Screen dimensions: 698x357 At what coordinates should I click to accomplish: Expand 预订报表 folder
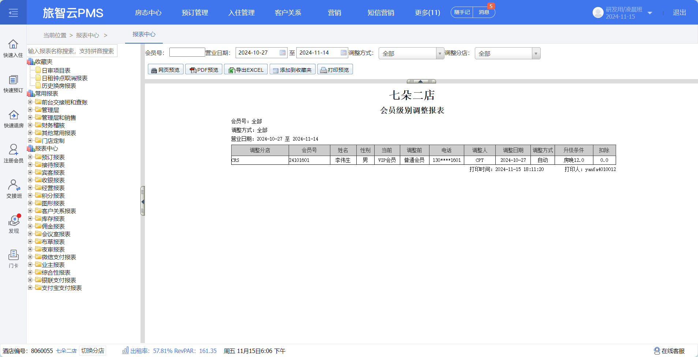click(30, 157)
